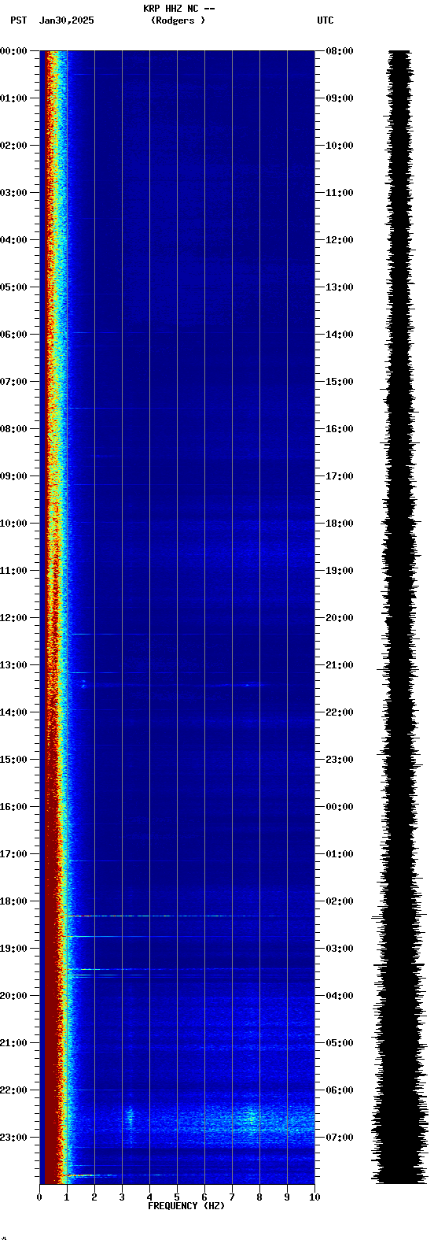Click the '11:00' PST time label
This screenshot has height=1247, width=434.
pos(13,571)
